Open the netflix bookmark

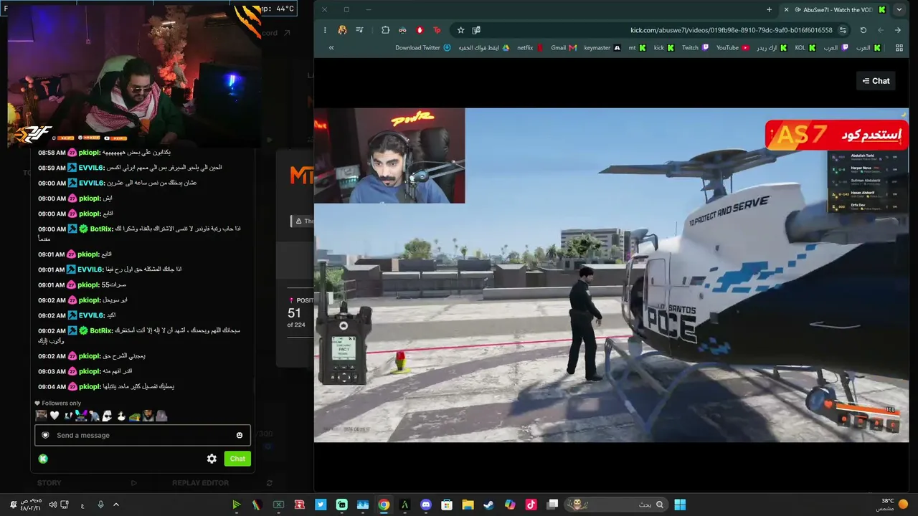pos(530,47)
